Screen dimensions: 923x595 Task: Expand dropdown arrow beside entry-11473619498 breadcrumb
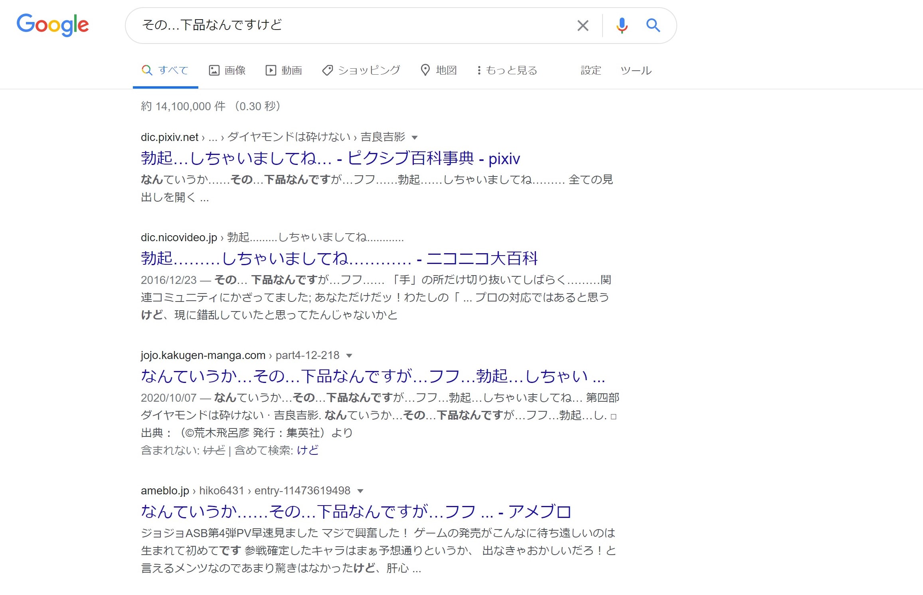(360, 491)
